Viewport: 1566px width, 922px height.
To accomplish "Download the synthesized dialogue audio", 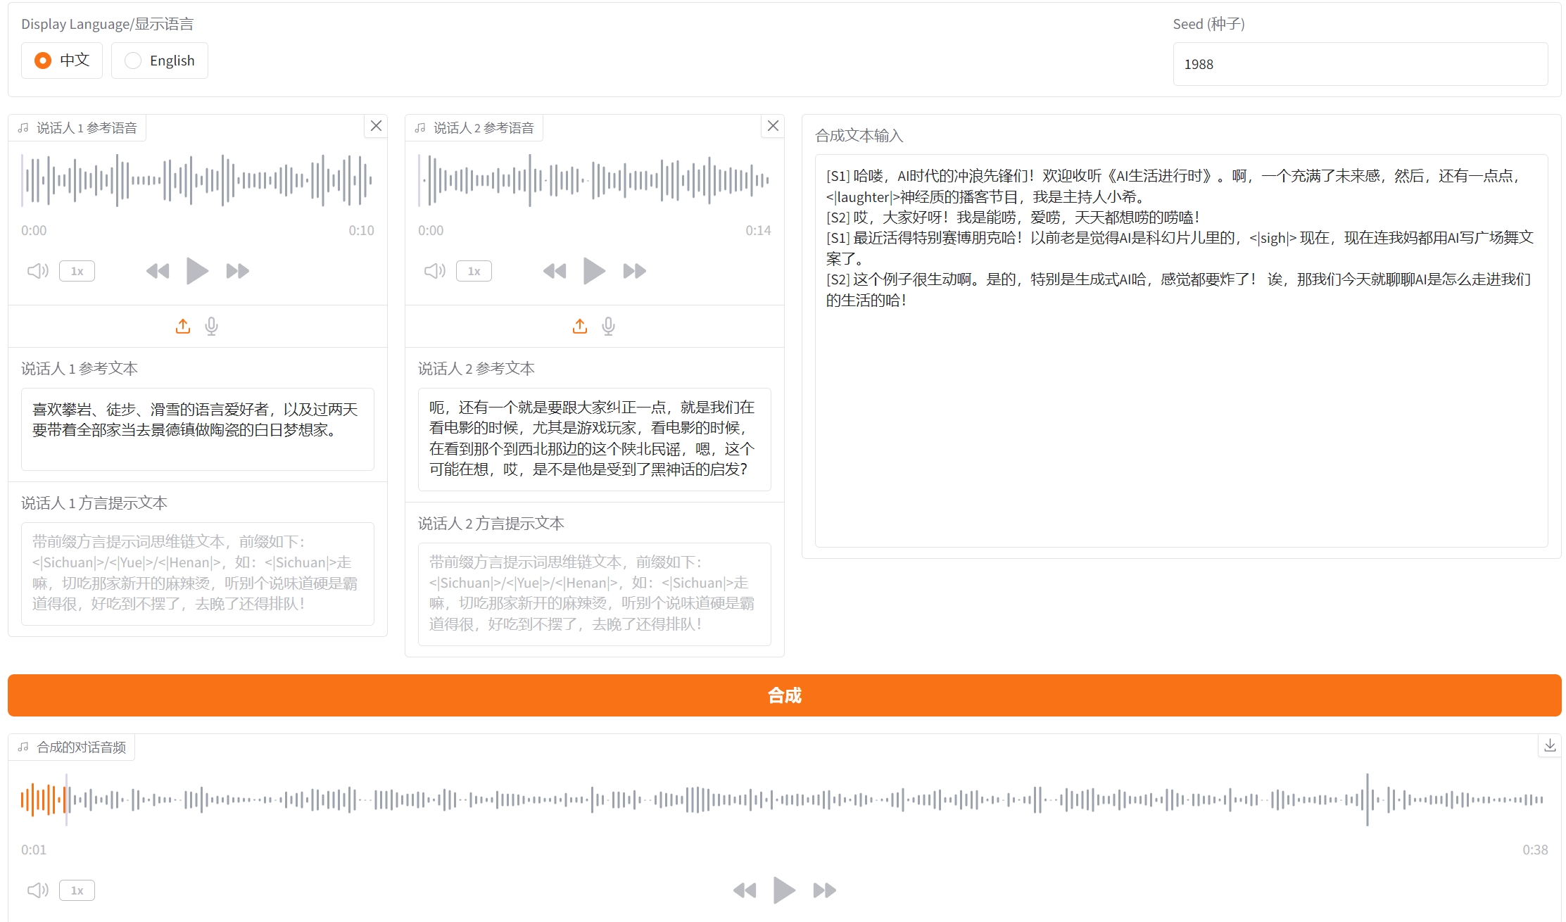I will point(1549,745).
